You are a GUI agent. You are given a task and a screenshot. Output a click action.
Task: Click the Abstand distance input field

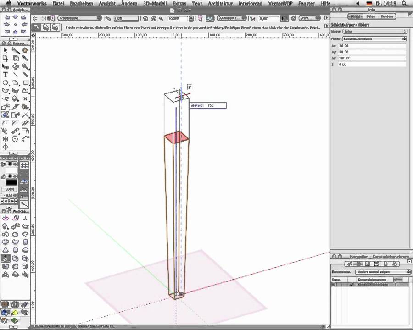click(x=207, y=105)
